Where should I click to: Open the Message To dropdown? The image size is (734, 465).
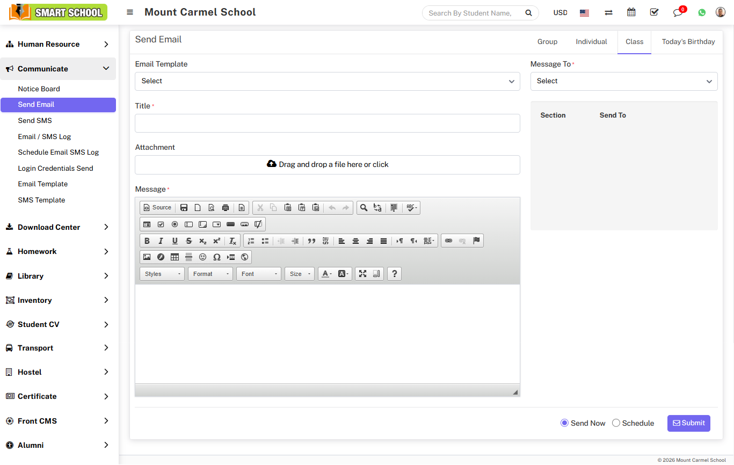pyautogui.click(x=623, y=81)
